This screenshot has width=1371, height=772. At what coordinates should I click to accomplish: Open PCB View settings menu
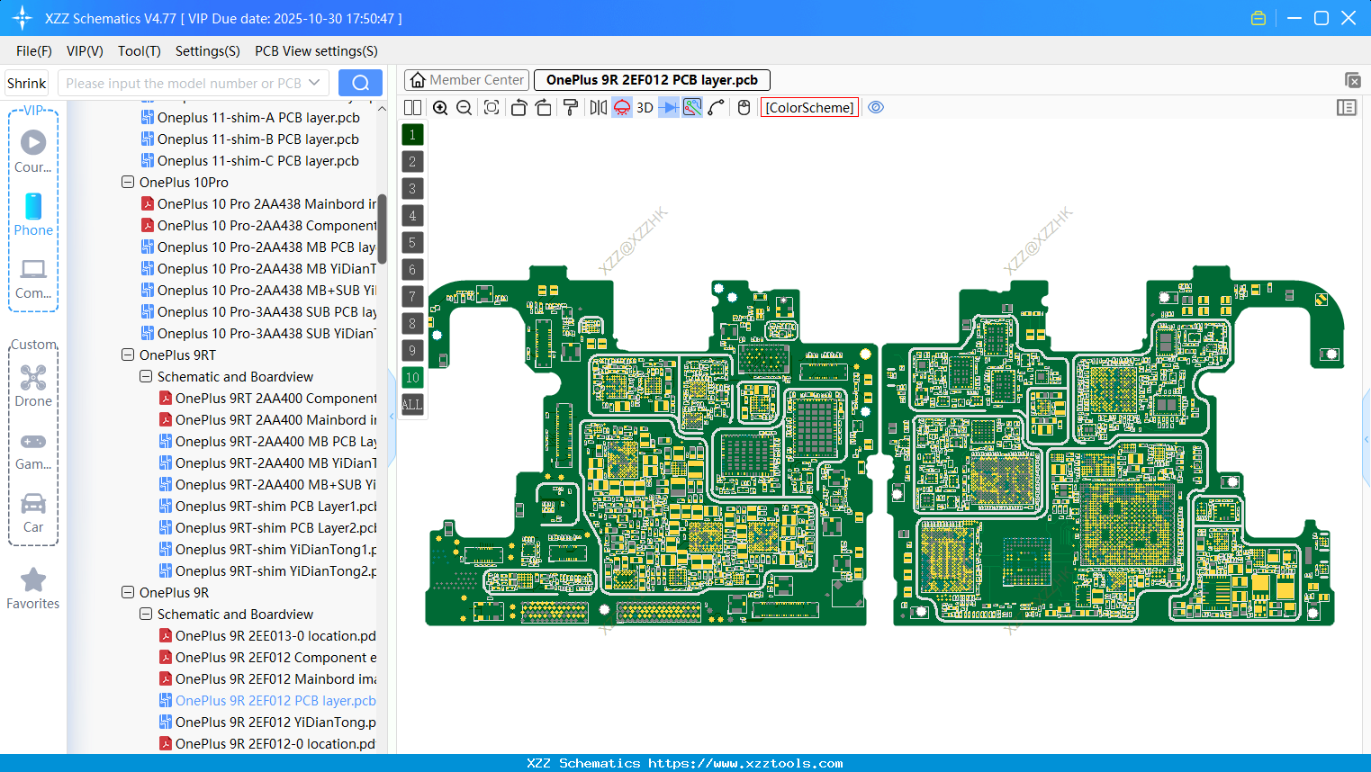(x=315, y=51)
